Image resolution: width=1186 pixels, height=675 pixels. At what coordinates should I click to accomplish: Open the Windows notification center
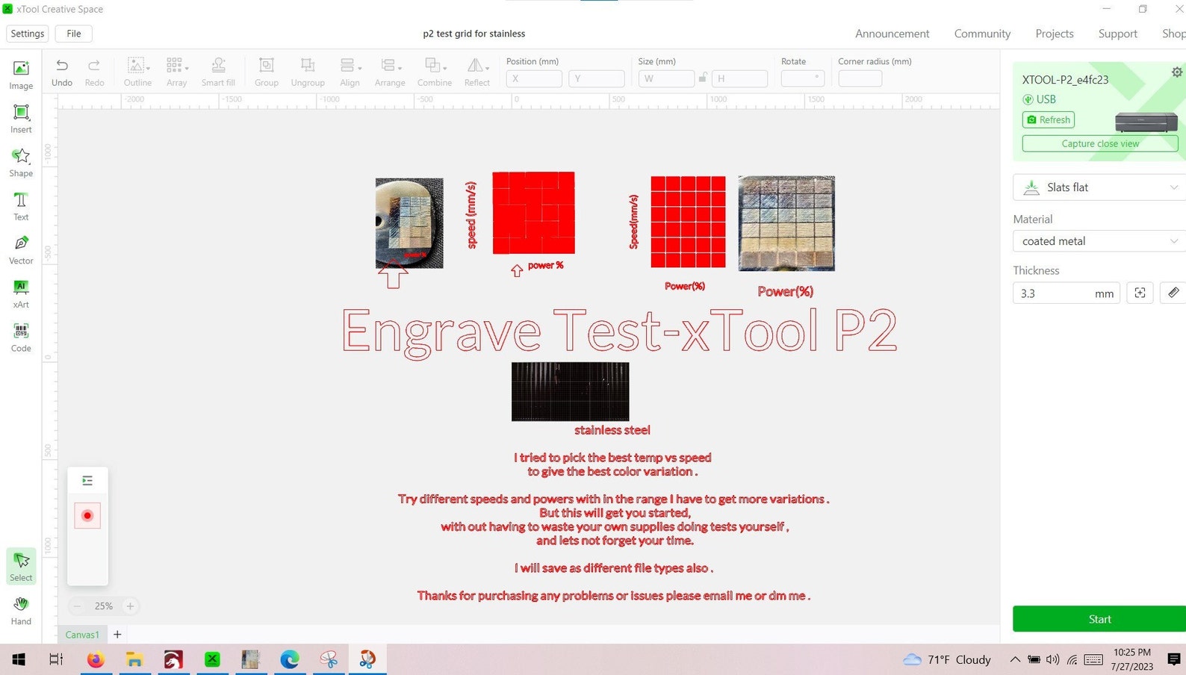click(1173, 659)
